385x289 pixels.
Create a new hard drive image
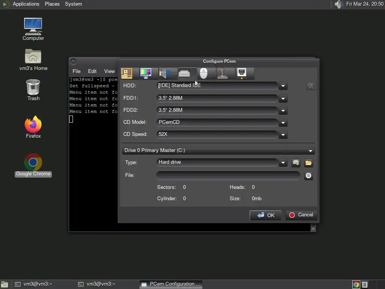coord(296,163)
